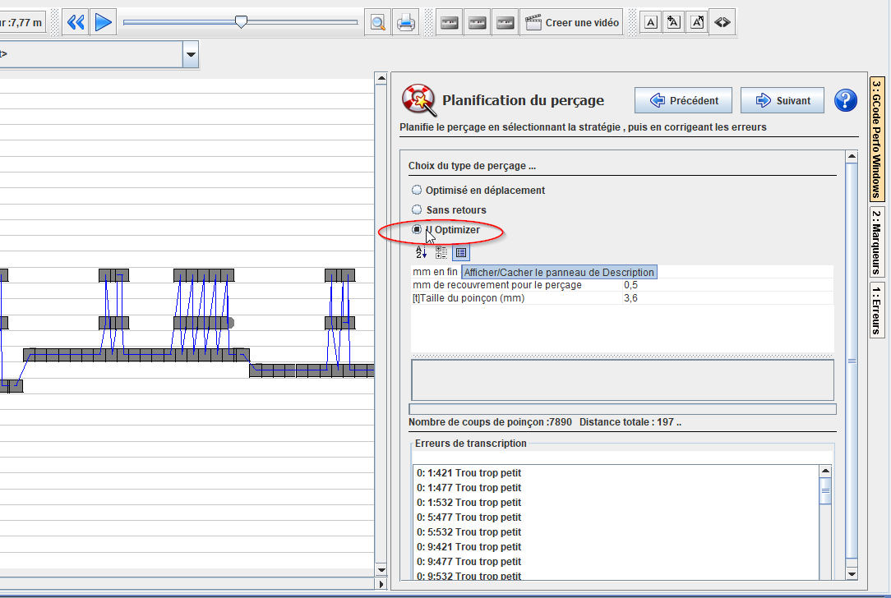Click the blue help question mark icon

point(845,100)
